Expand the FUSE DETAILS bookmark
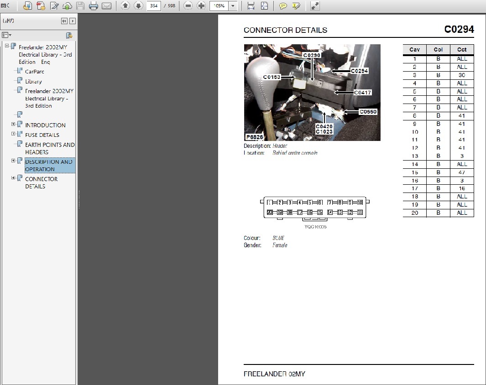 pyautogui.click(x=13, y=134)
